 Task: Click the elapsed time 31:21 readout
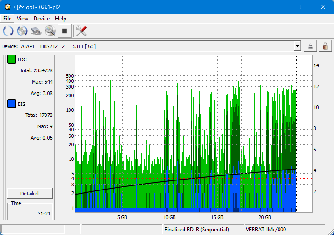coord(44,214)
